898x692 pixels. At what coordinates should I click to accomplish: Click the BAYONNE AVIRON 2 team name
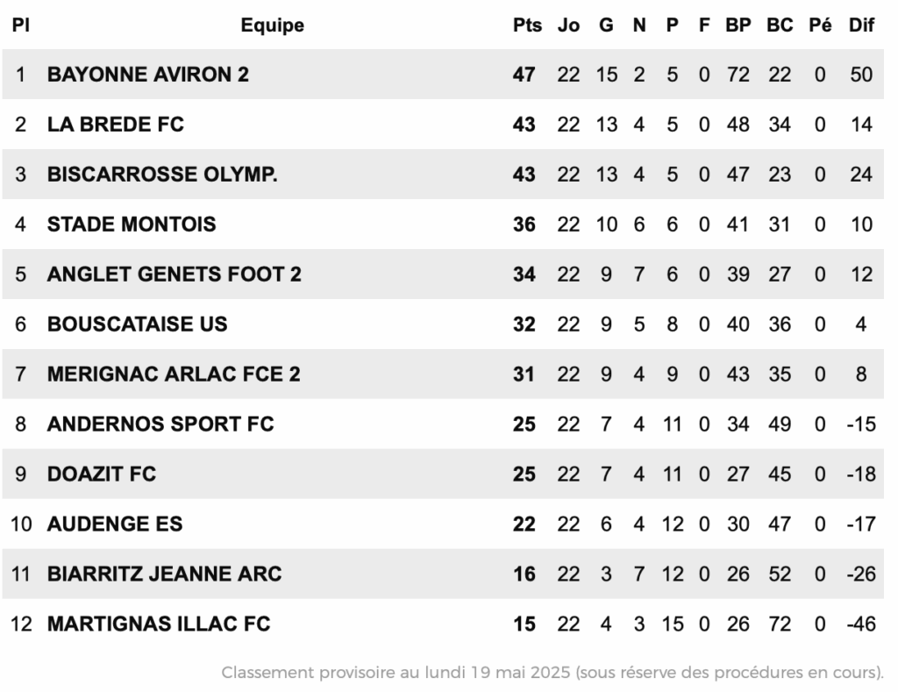tap(147, 75)
